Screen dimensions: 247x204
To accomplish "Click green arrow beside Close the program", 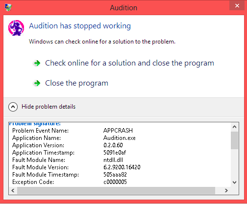I will (x=37, y=83).
